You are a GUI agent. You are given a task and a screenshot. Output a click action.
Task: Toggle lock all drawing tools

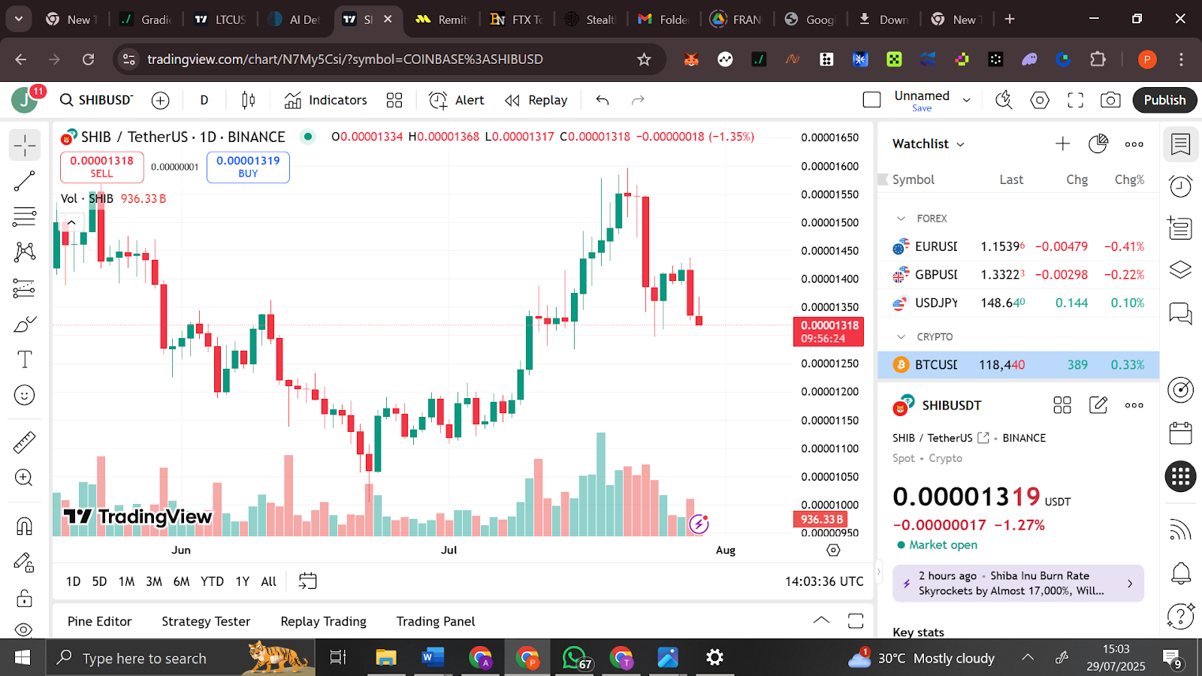(25, 598)
